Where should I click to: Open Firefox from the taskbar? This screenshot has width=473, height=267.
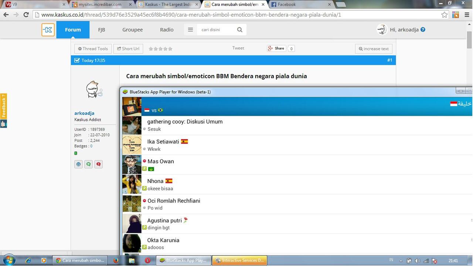[116, 260]
